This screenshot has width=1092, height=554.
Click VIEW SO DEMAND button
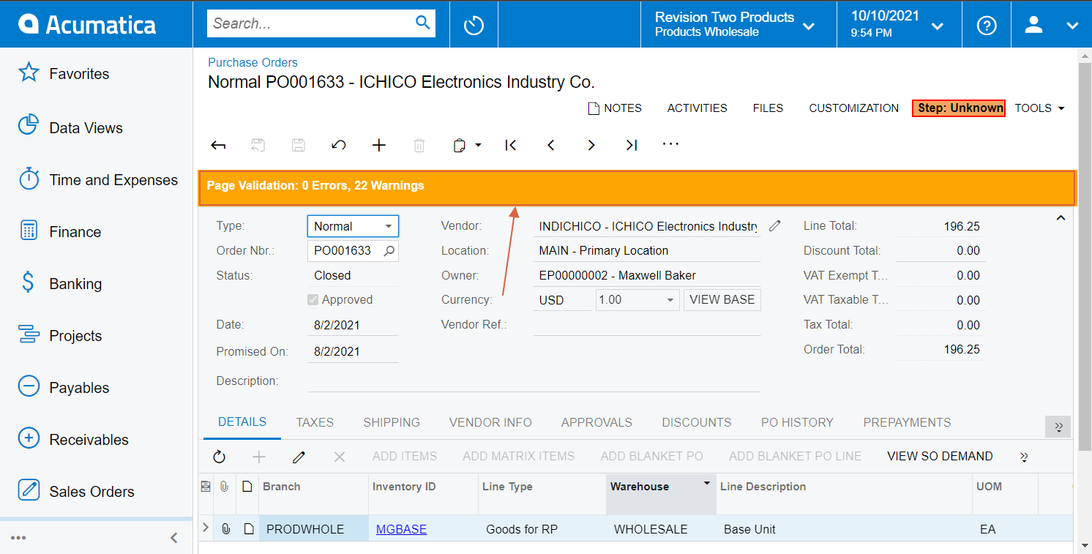(940, 457)
